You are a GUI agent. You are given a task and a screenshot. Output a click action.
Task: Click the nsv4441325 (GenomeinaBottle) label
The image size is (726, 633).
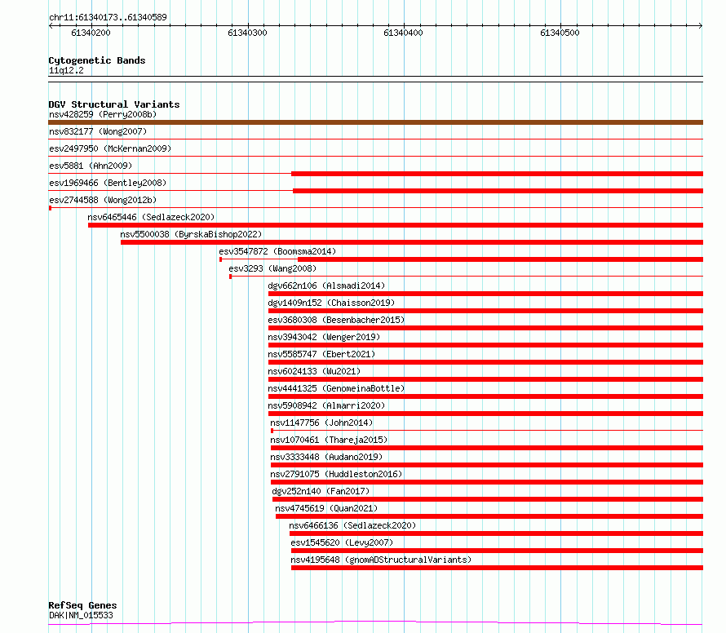tap(336, 388)
